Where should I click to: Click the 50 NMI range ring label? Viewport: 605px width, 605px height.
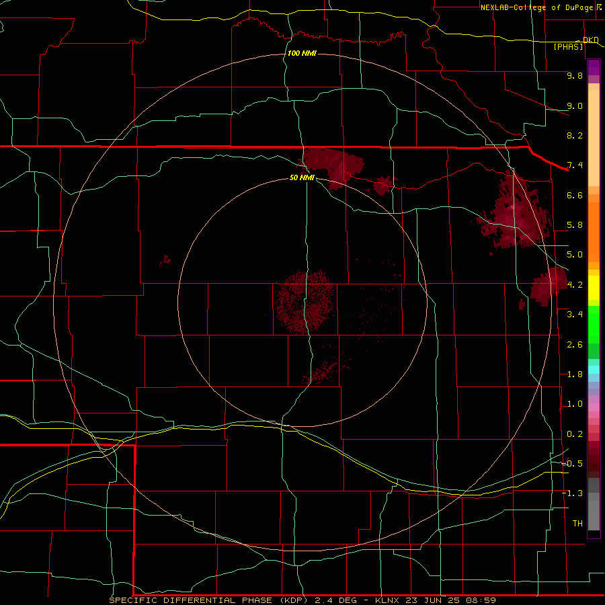pos(302,177)
